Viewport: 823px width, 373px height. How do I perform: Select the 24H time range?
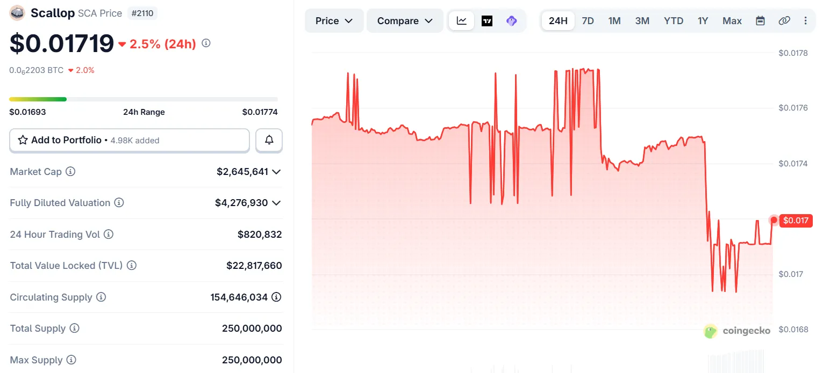(558, 21)
